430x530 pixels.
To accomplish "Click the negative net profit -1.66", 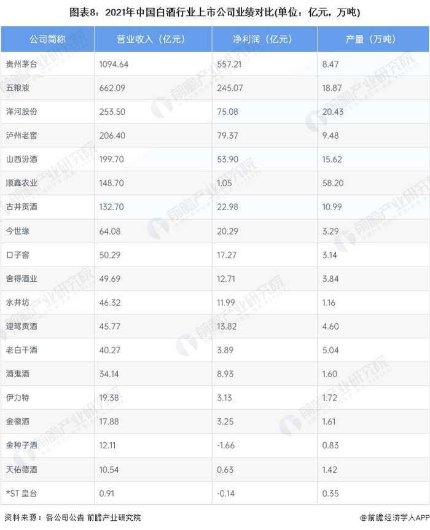I will (226, 445).
